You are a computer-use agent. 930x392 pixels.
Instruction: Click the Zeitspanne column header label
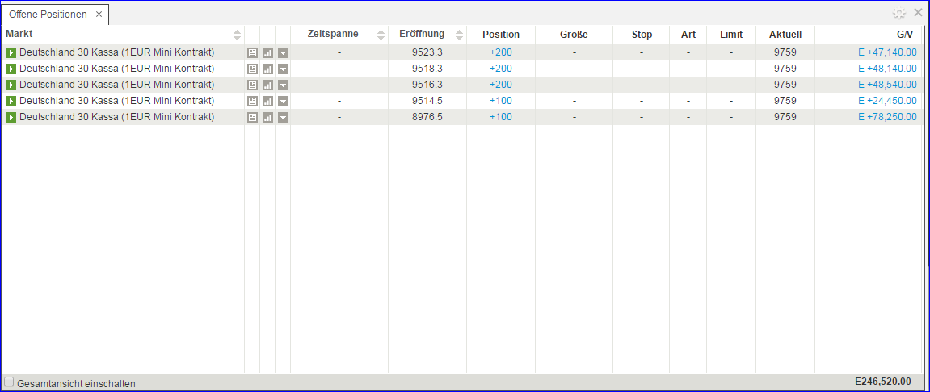333,34
